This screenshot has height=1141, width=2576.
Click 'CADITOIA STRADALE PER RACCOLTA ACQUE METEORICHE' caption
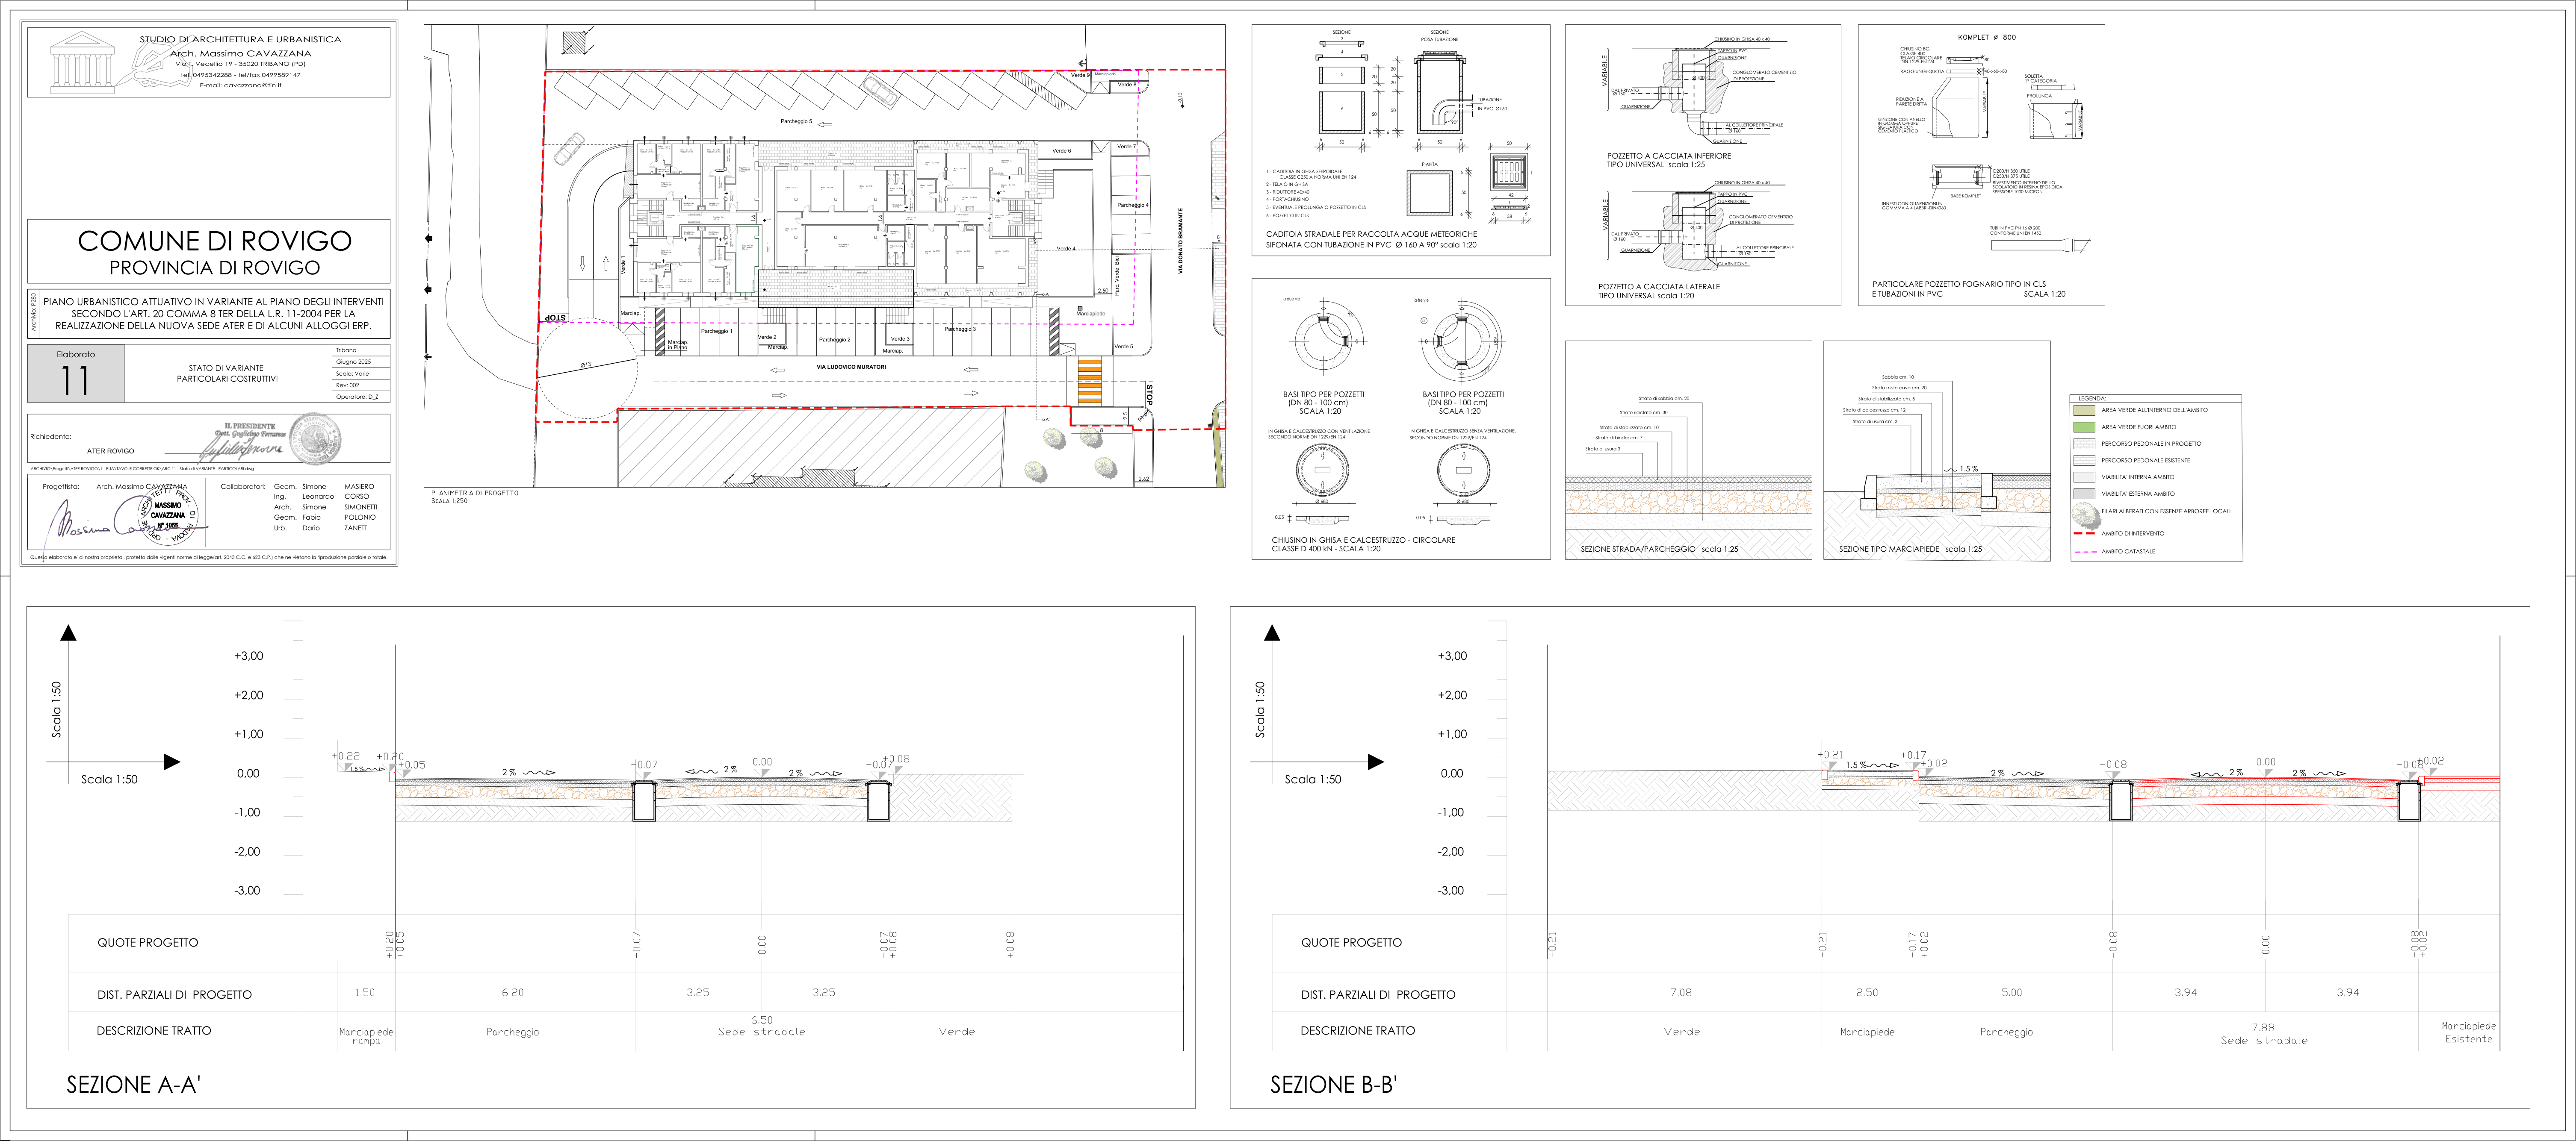pos(1371,234)
